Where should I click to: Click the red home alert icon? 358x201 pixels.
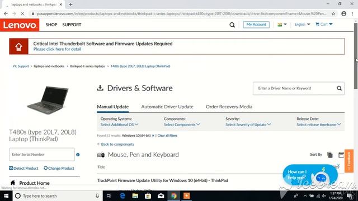(18, 46)
